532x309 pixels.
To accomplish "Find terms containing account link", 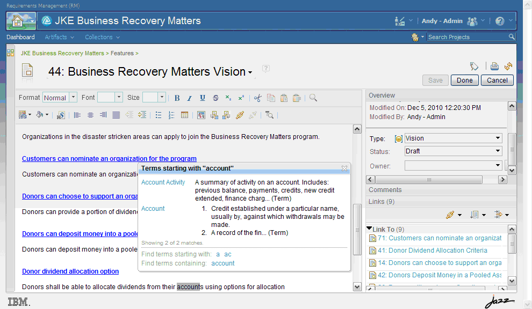I will pyautogui.click(x=222, y=263).
